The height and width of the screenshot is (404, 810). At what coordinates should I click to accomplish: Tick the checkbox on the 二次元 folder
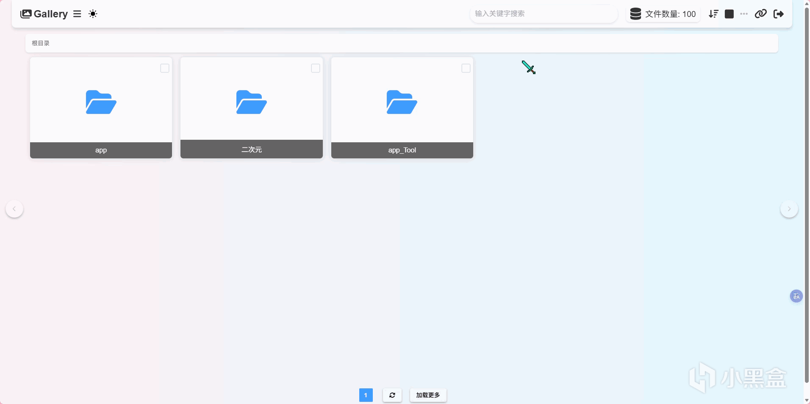(316, 68)
